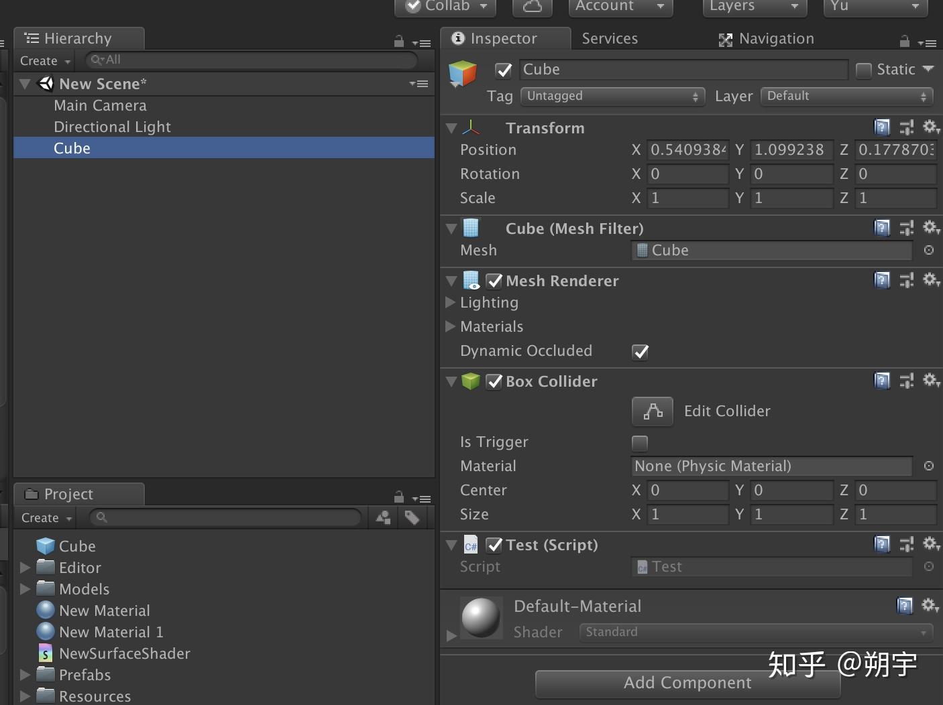The width and height of the screenshot is (943, 705).
Task: Switch to the Navigation tab
Action: click(x=775, y=38)
